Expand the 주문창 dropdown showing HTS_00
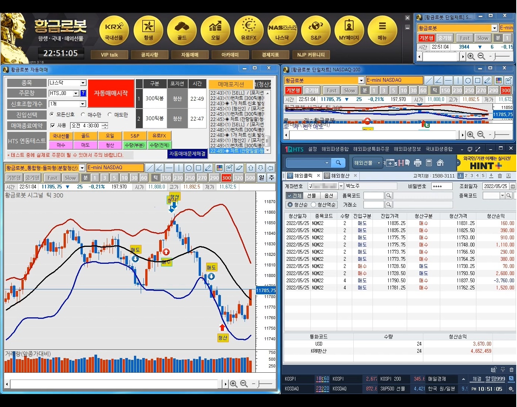517x407 pixels. (76, 93)
